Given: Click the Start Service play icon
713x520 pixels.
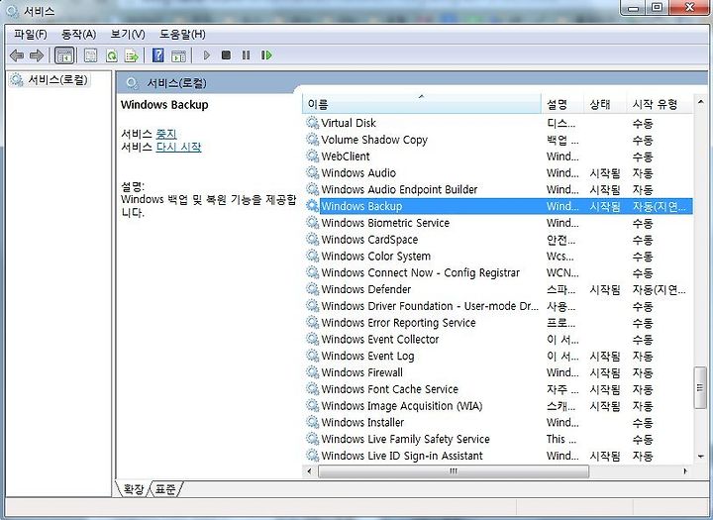Looking at the screenshot, I should pyautogui.click(x=207, y=55).
